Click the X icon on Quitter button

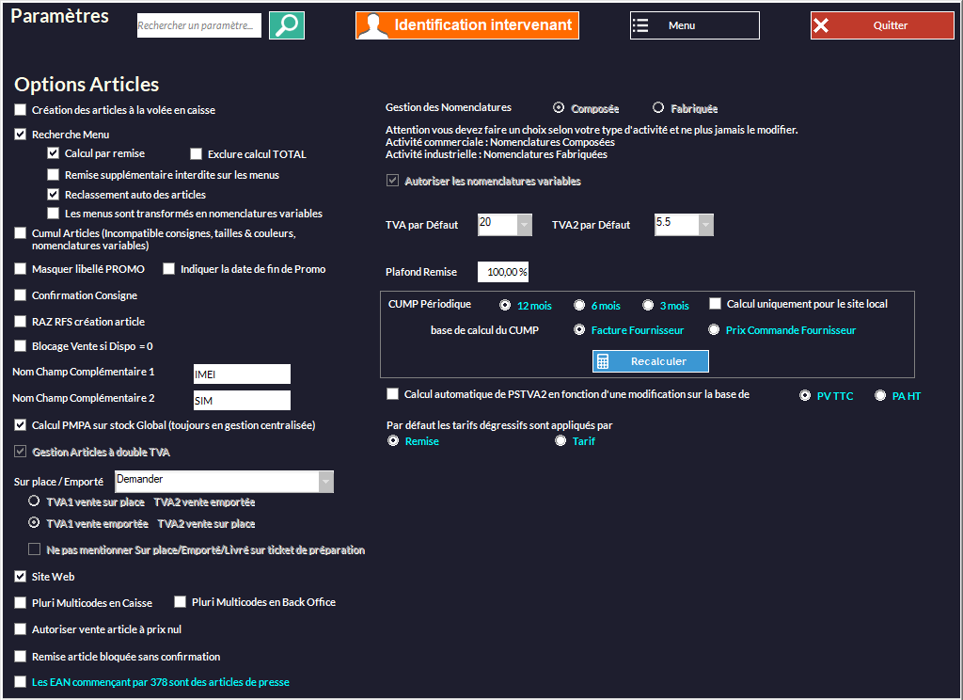[x=821, y=25]
